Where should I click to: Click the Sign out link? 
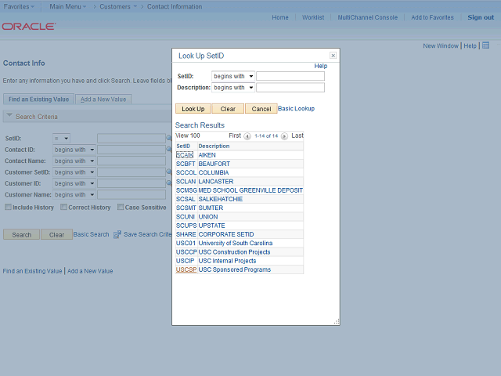click(481, 17)
